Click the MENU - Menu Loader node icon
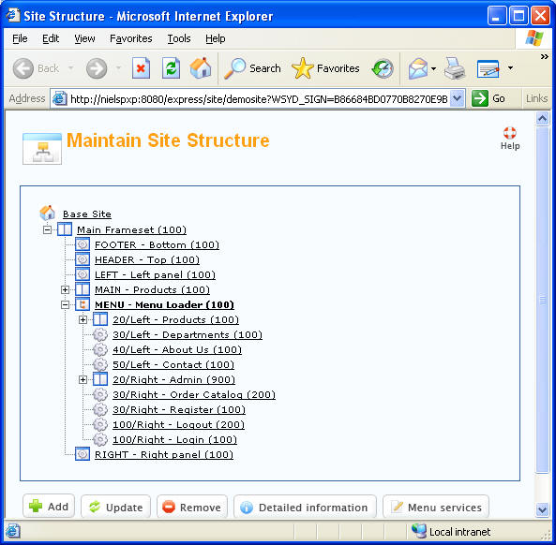The width and height of the screenshot is (556, 545). [83, 304]
